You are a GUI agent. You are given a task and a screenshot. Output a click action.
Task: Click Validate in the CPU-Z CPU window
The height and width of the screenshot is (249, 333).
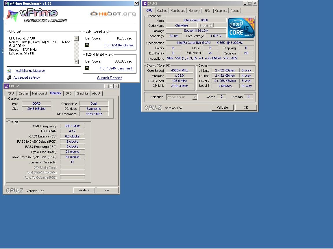click(222, 107)
